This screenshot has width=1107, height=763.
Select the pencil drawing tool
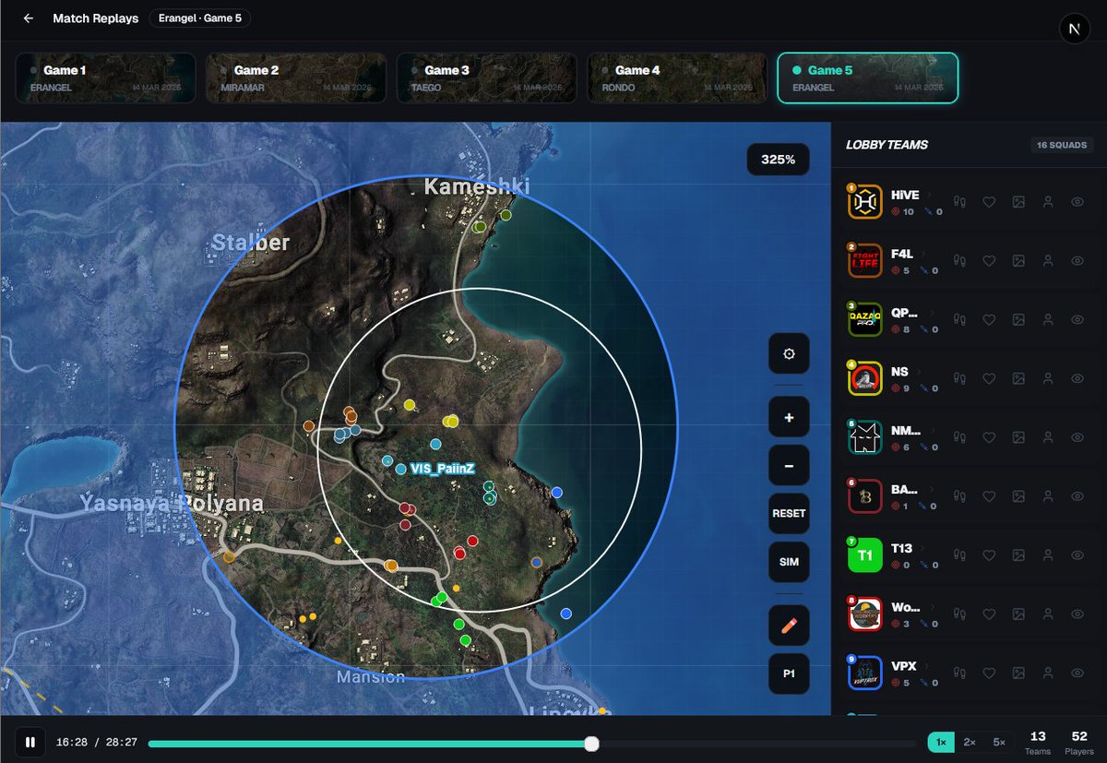click(789, 626)
